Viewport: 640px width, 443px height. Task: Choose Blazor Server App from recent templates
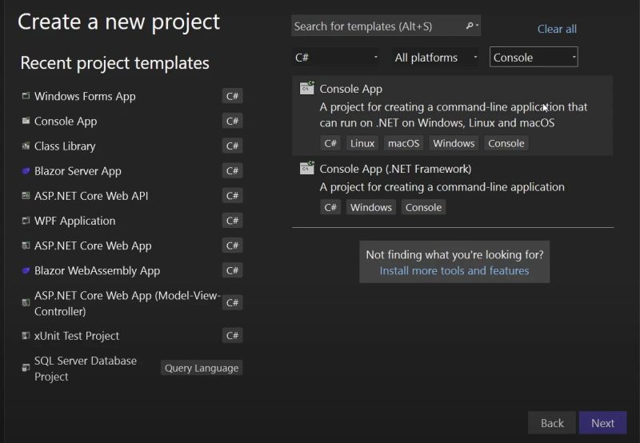tap(132, 171)
